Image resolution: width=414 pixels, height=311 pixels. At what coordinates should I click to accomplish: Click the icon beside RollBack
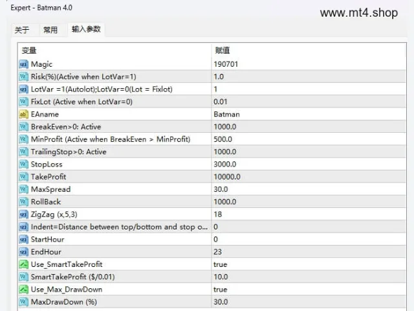click(23, 202)
